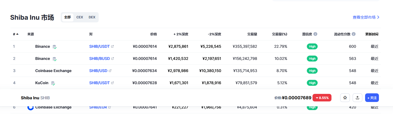
Task: Click the star favorite icon for Shiba Inu
Action: coord(345,98)
